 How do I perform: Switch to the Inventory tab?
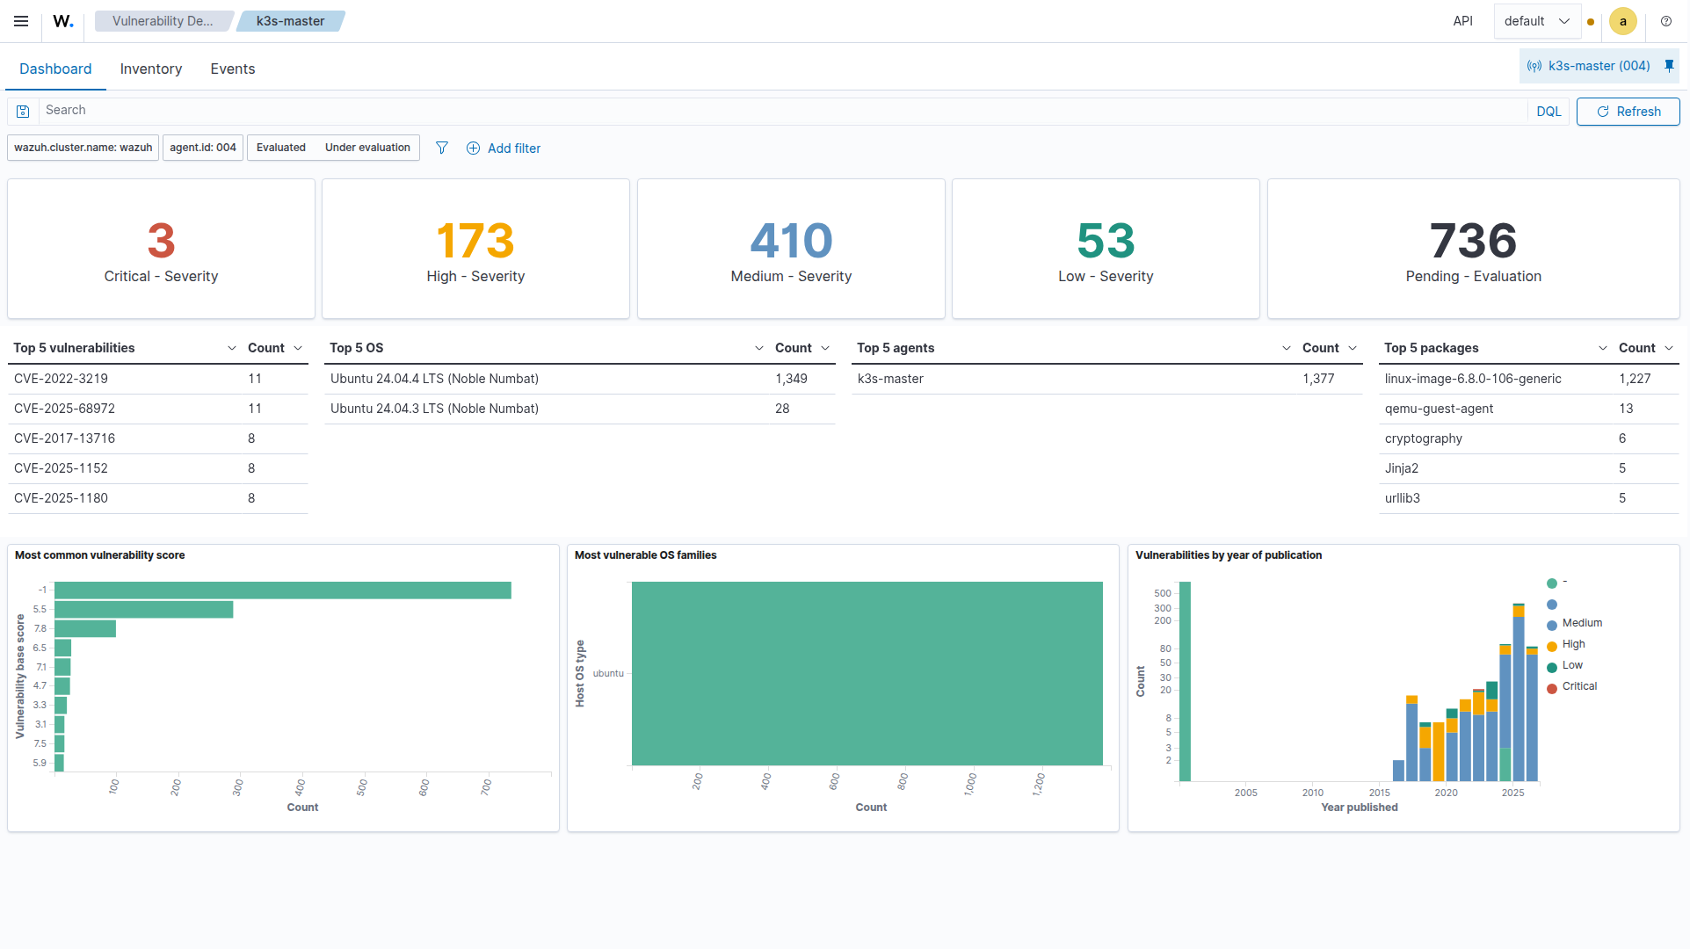[x=151, y=69]
